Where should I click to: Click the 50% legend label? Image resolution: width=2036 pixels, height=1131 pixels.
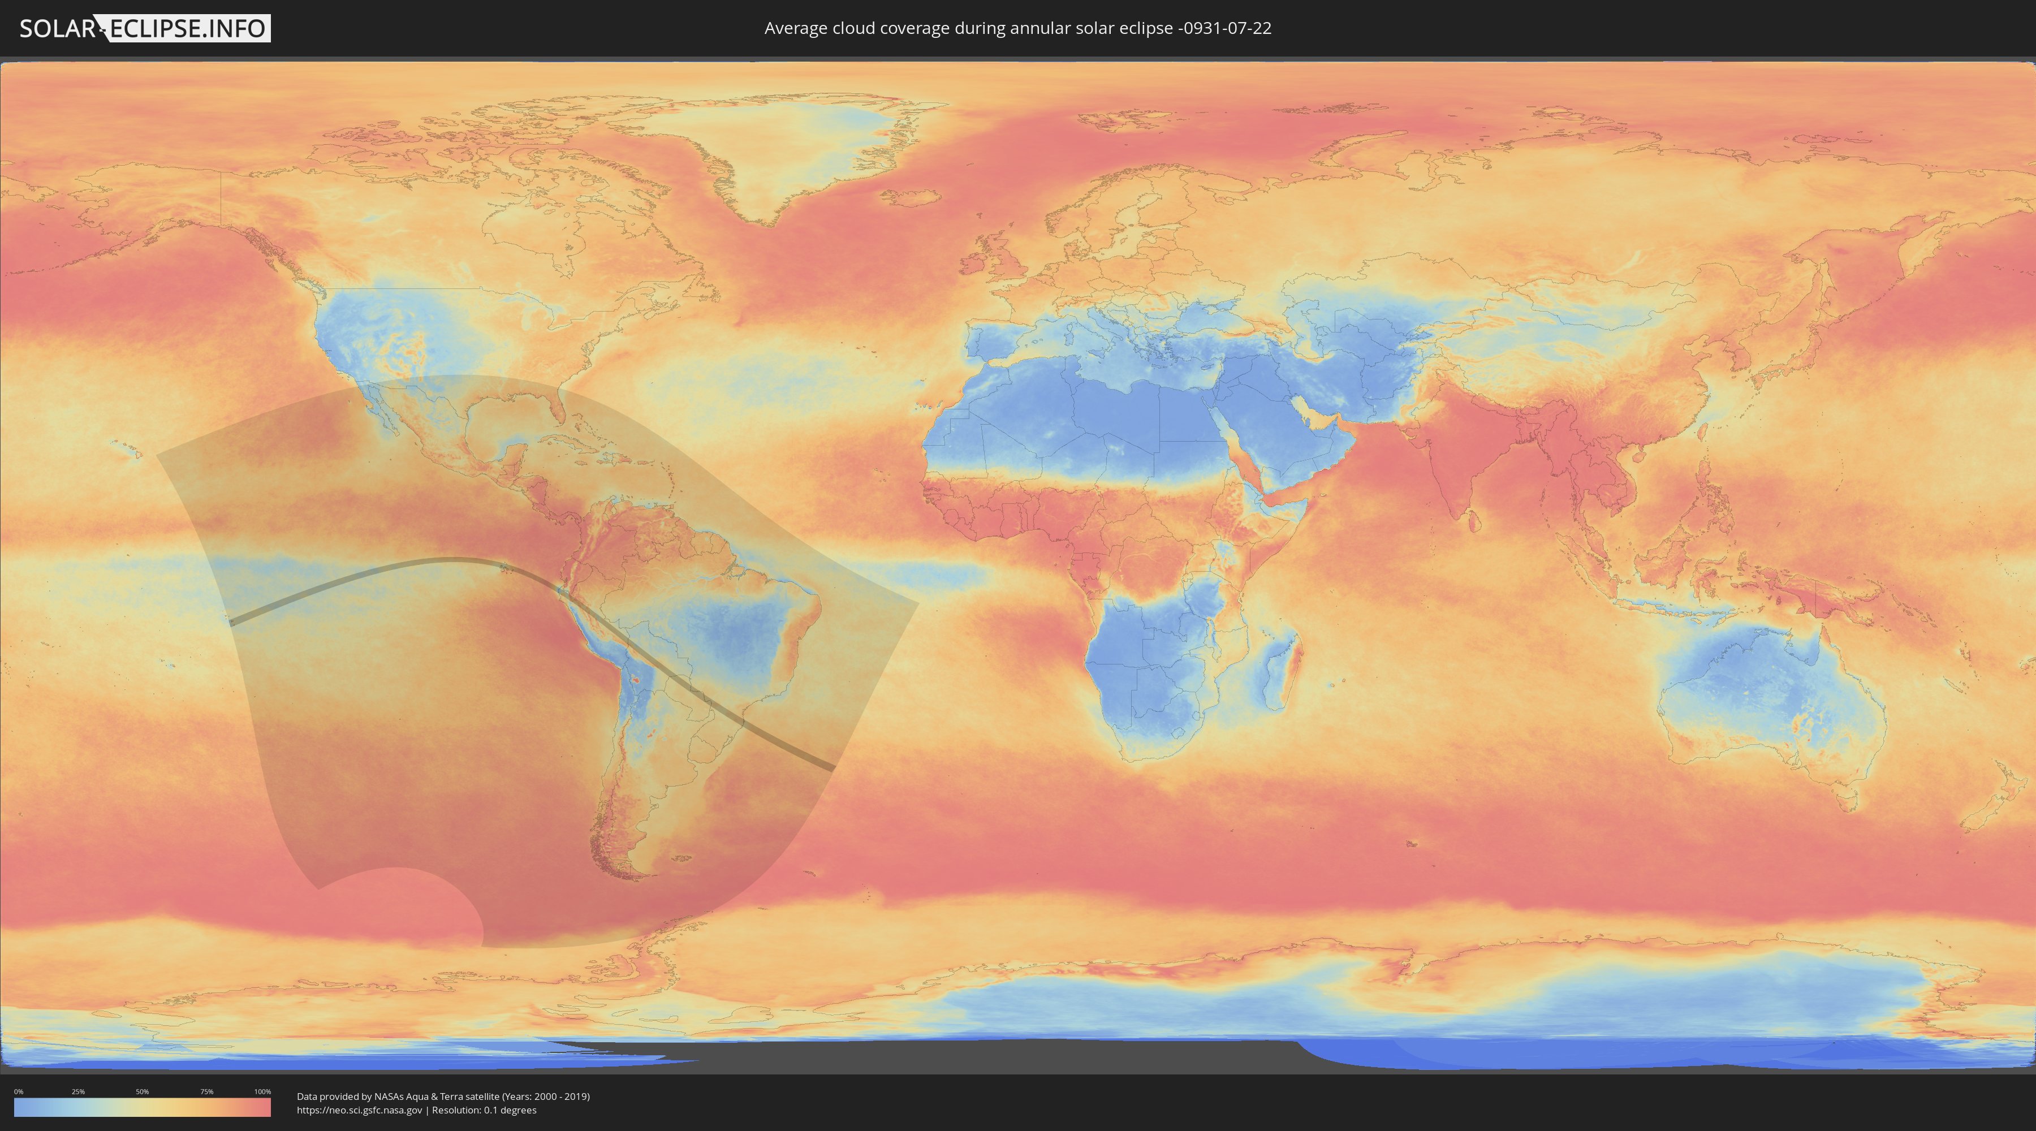tap(143, 1091)
